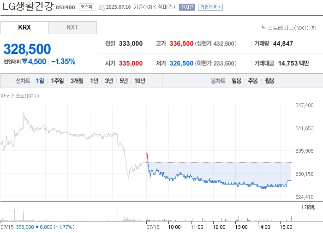This screenshot has height=233, width=323.
Task: Click the 335,905 y-axis label
Action: 305,151
